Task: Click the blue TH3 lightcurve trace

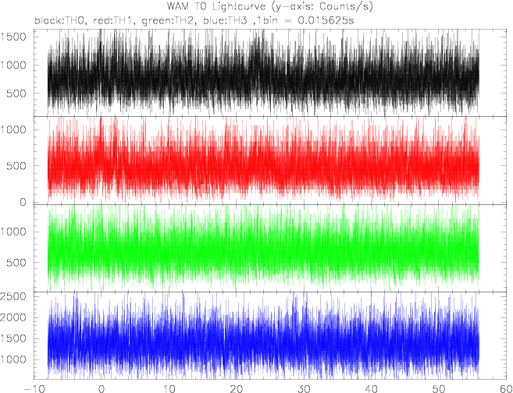Action: pos(263,337)
